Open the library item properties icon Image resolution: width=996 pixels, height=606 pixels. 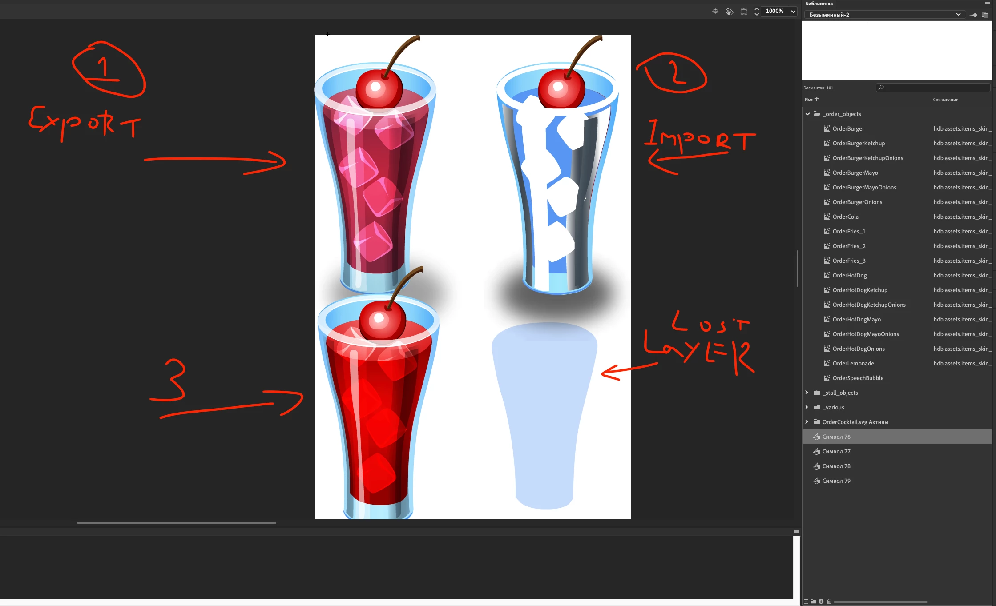[821, 602]
